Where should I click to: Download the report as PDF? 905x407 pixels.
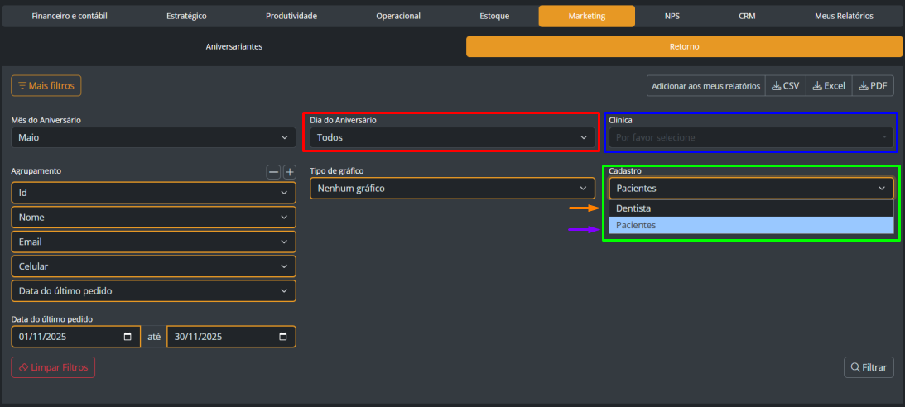coord(873,86)
